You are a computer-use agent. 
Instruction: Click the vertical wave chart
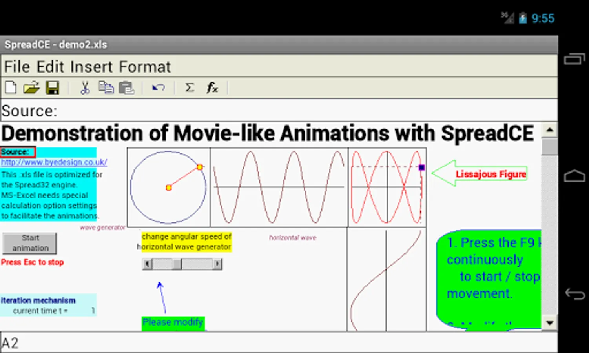pos(387,280)
